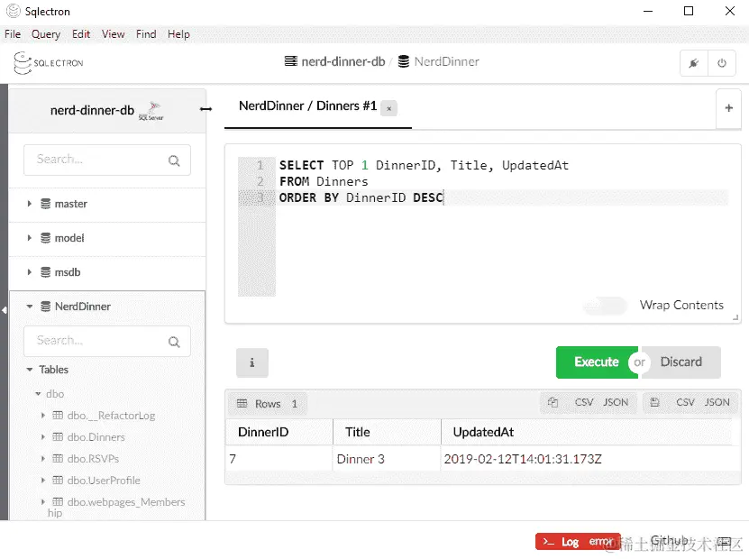This screenshot has height=559, width=749.
Task: Copy results as JSON to clipboard
Action: click(x=616, y=402)
